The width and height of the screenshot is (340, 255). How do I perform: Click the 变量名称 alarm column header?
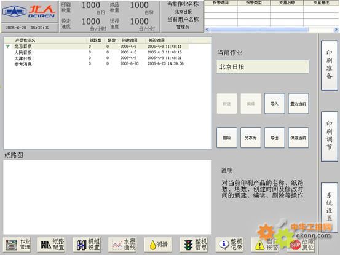pos(287,2)
